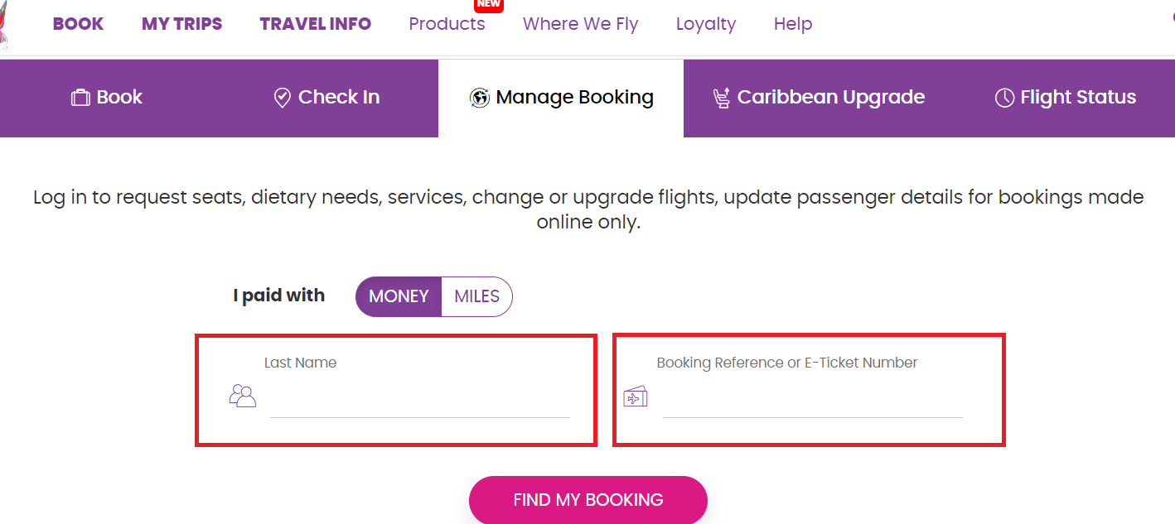1175x524 pixels.
Task: Open the MY TRIPS menu item
Action: pos(182,24)
